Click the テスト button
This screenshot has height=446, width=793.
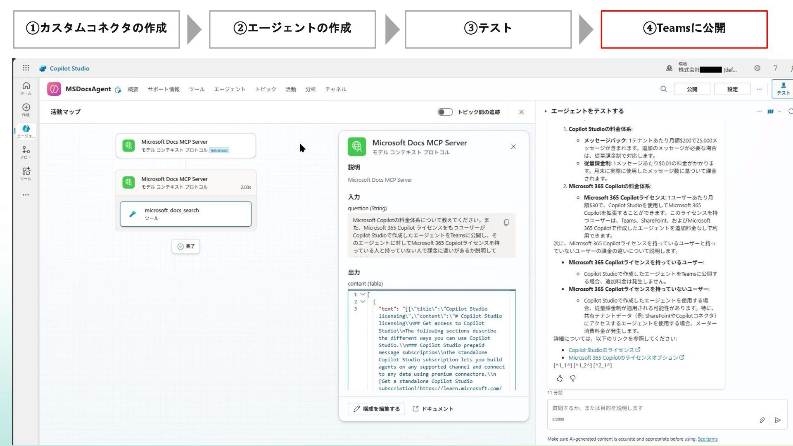click(784, 89)
